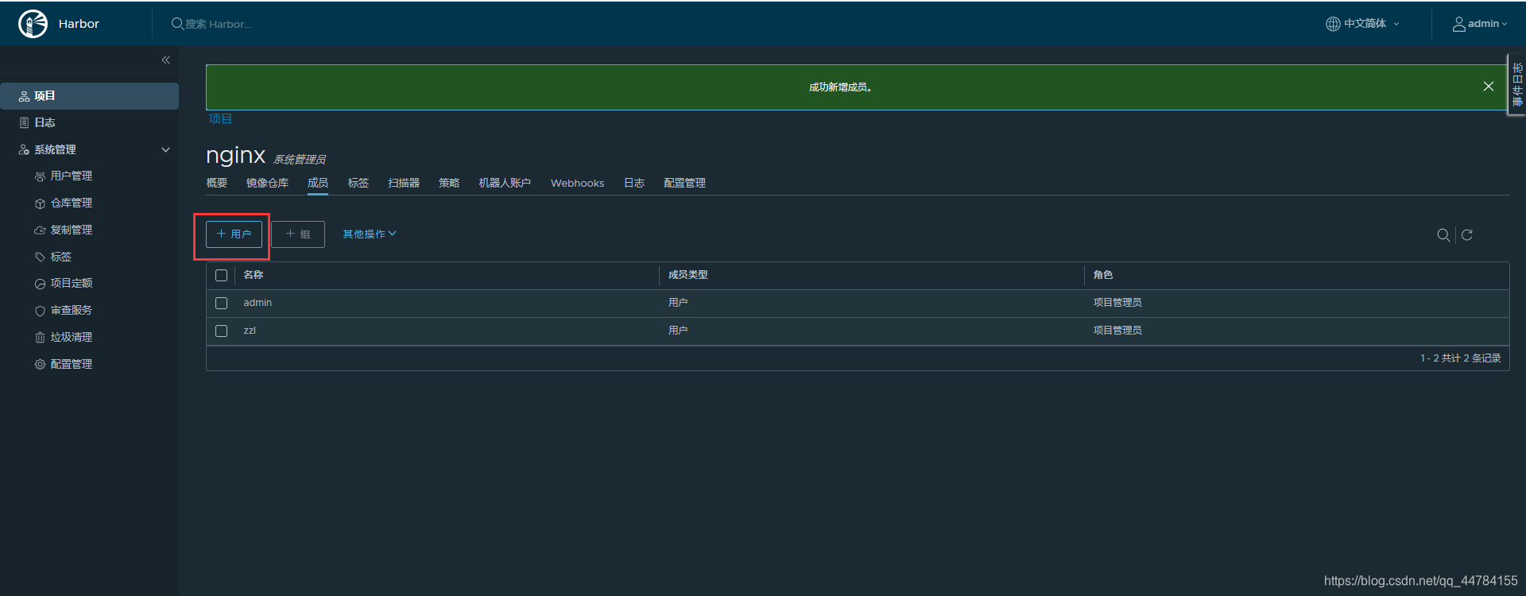Click the admin member name
The width and height of the screenshot is (1526, 596).
pos(258,303)
